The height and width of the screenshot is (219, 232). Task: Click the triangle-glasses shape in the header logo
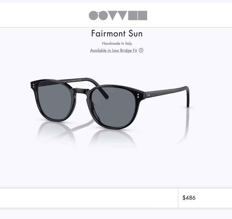tap(118, 16)
